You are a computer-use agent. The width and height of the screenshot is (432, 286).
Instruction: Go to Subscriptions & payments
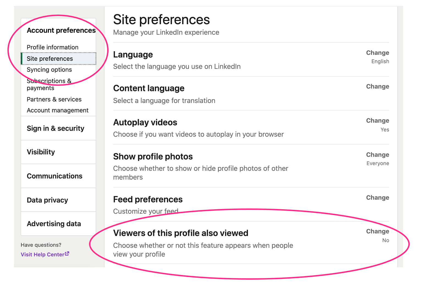pos(49,84)
